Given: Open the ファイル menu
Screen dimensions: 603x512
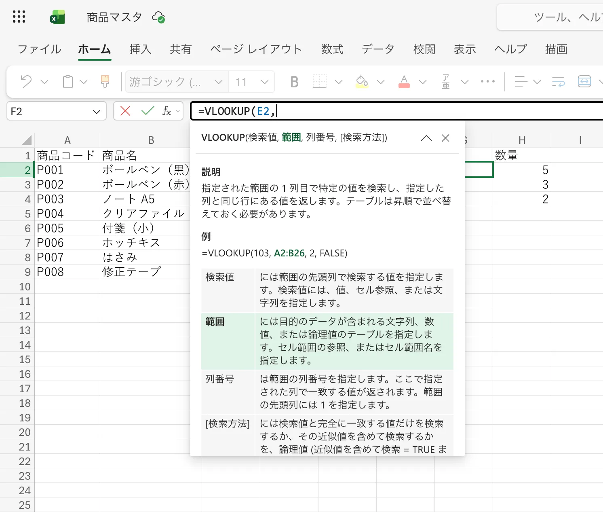Looking at the screenshot, I should click(40, 49).
